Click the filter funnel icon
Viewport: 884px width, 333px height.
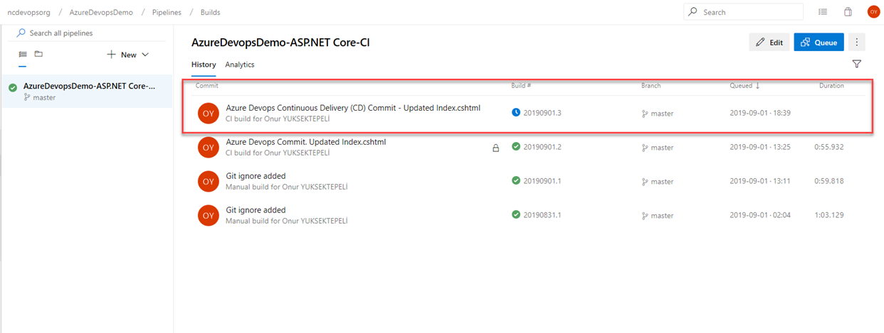857,64
